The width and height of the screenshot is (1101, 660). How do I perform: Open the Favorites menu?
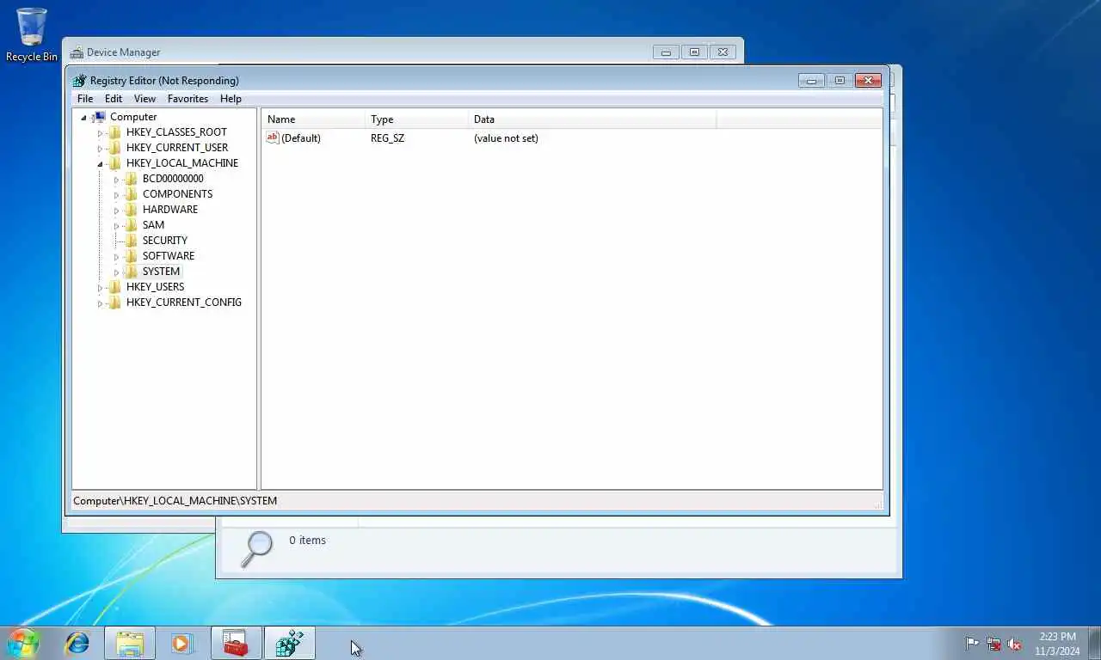pyautogui.click(x=188, y=99)
